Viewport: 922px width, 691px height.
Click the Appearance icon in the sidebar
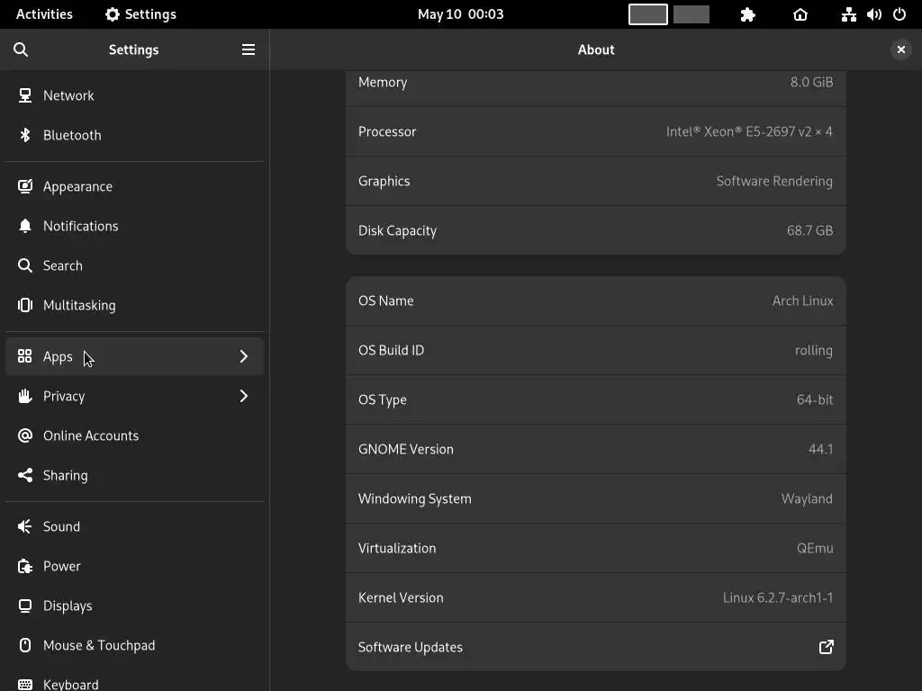[24, 186]
